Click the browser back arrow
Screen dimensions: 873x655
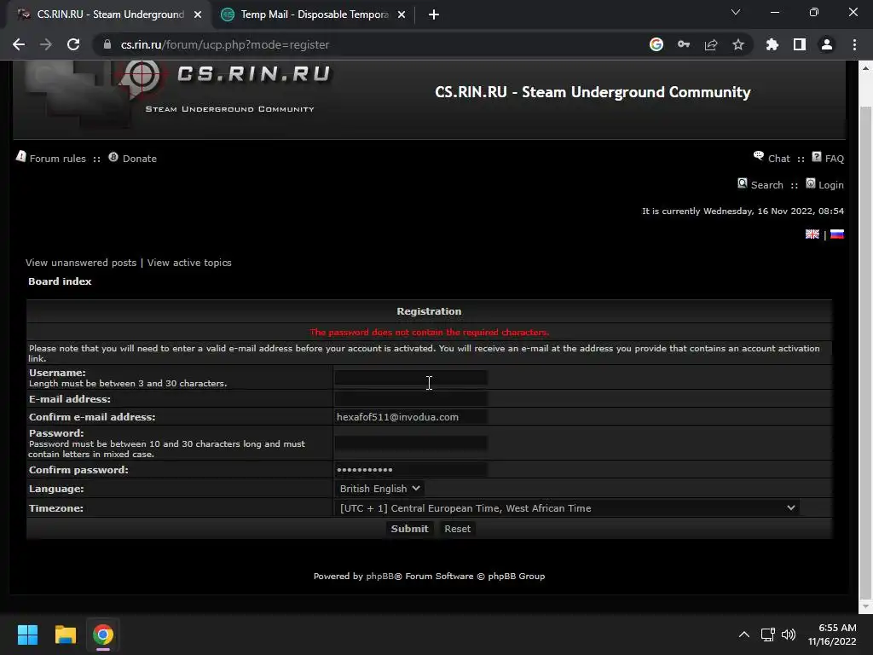coord(19,44)
